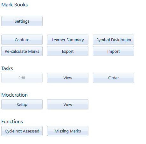Show the Symbol Distribution report
This screenshot has height=144, width=146.
click(114, 40)
